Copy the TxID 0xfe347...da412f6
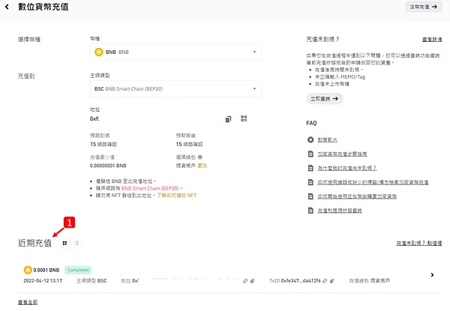Viewport: 450px width, 311px height. (331, 281)
